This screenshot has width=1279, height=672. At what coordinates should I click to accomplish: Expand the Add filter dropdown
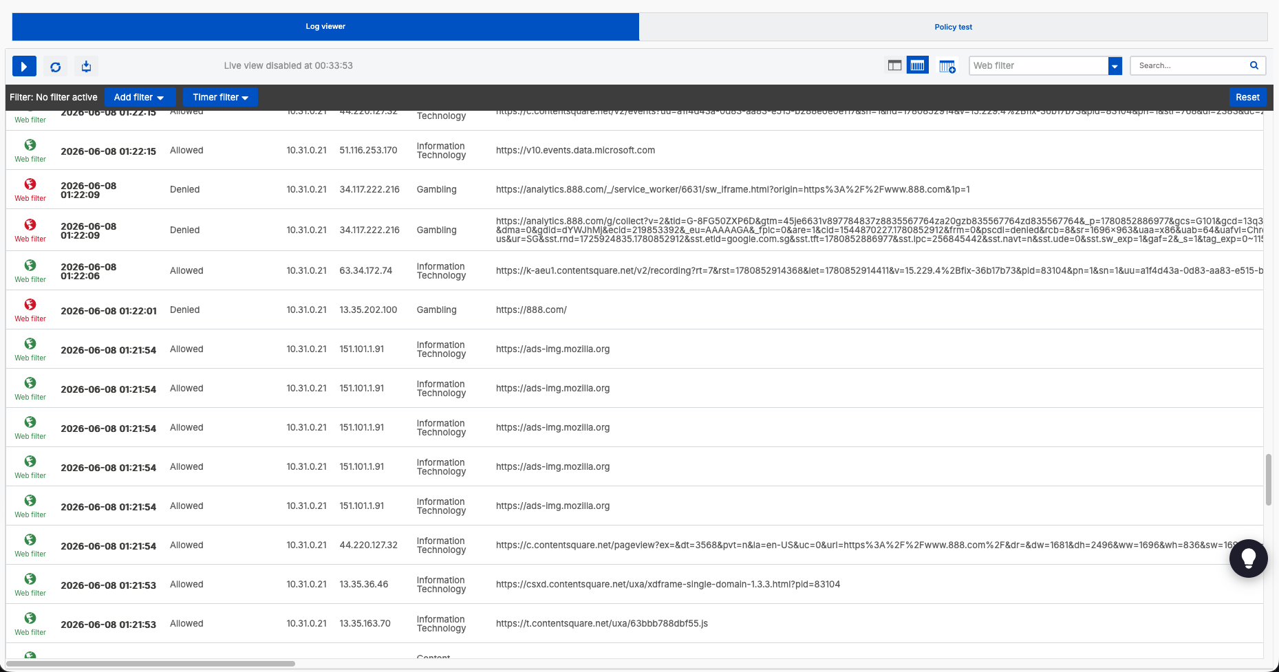(x=140, y=97)
